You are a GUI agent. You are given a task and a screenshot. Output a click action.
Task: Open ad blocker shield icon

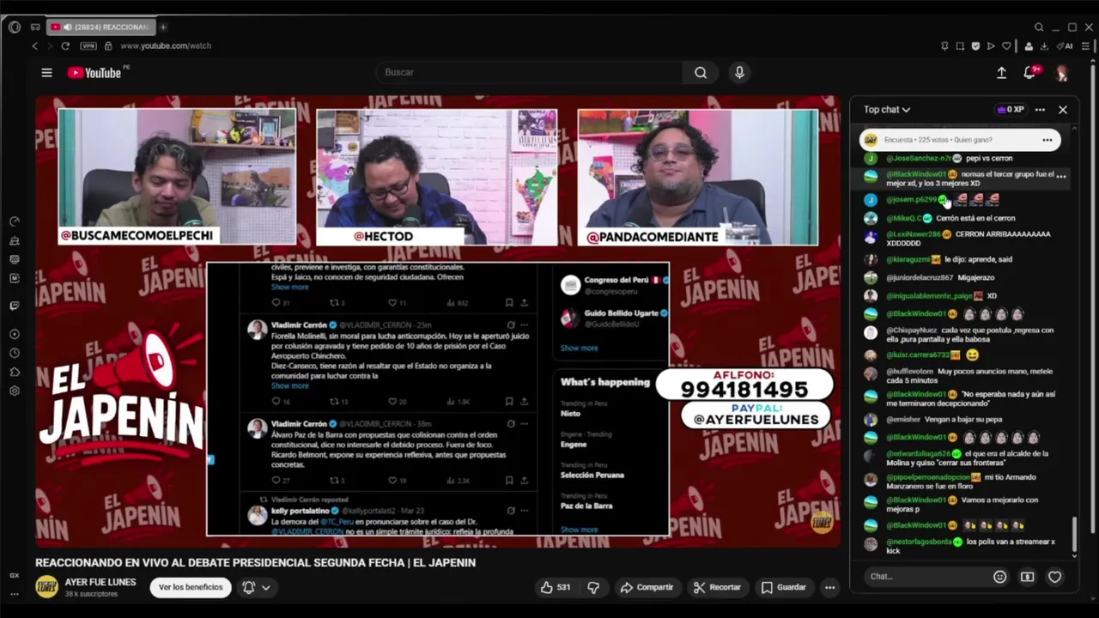click(x=975, y=46)
